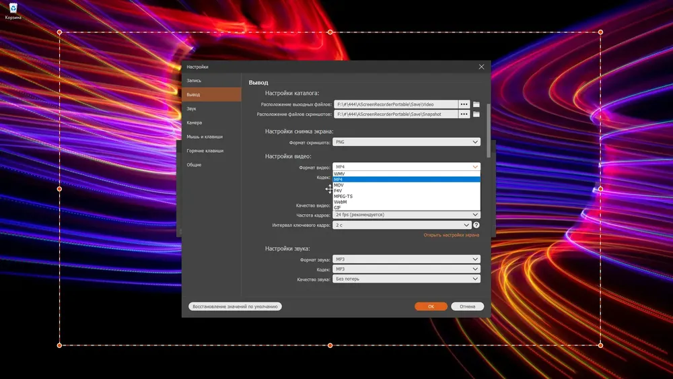Open folder icon for screenshot files location

476,114
